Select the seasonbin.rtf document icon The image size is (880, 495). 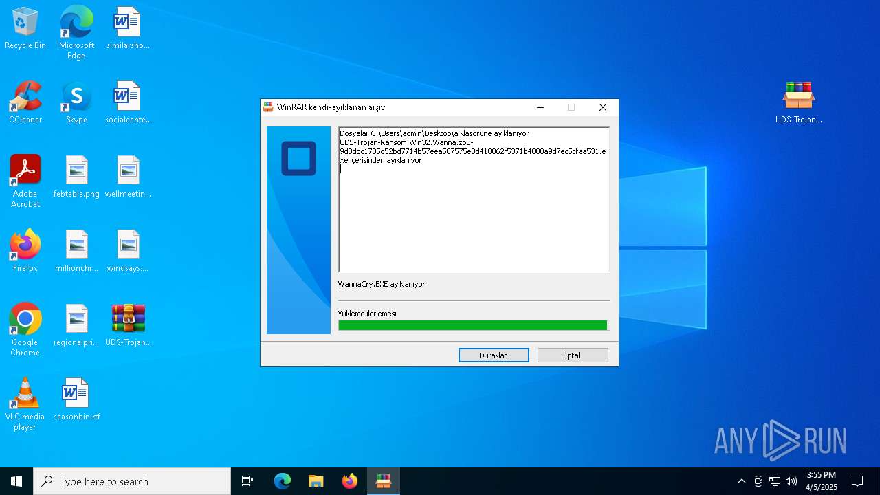(x=76, y=400)
